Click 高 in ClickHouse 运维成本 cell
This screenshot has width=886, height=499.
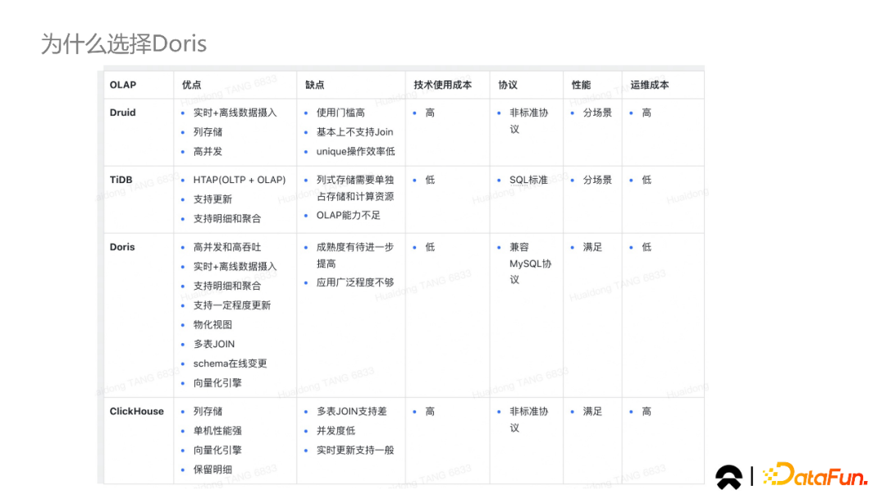coord(646,411)
